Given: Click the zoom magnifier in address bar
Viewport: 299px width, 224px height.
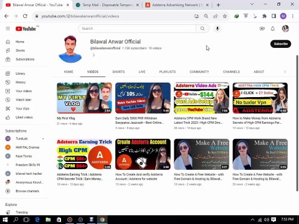Looking at the screenshot, I should [206, 16].
